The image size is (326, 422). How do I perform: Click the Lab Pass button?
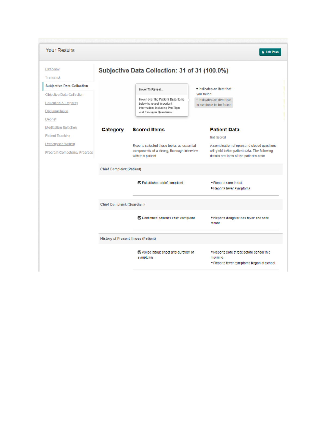pyautogui.click(x=270, y=52)
